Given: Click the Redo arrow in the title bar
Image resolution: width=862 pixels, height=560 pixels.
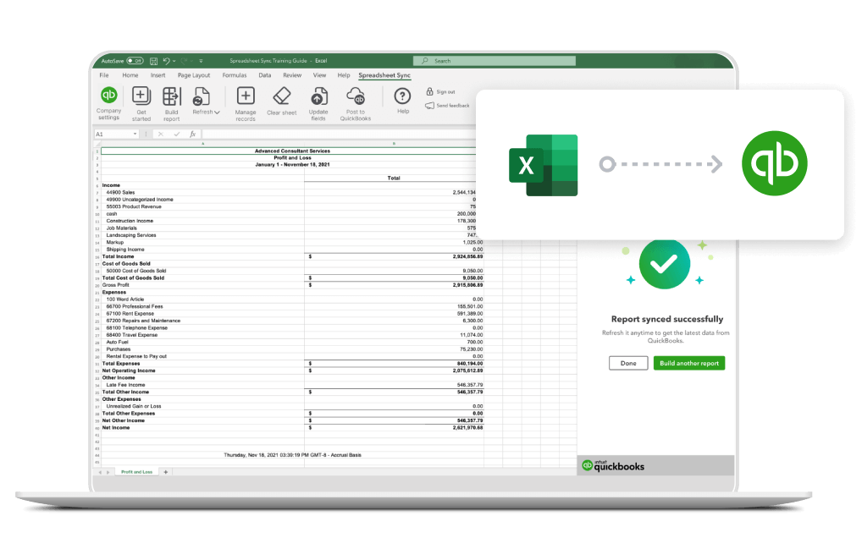Looking at the screenshot, I should [185, 61].
